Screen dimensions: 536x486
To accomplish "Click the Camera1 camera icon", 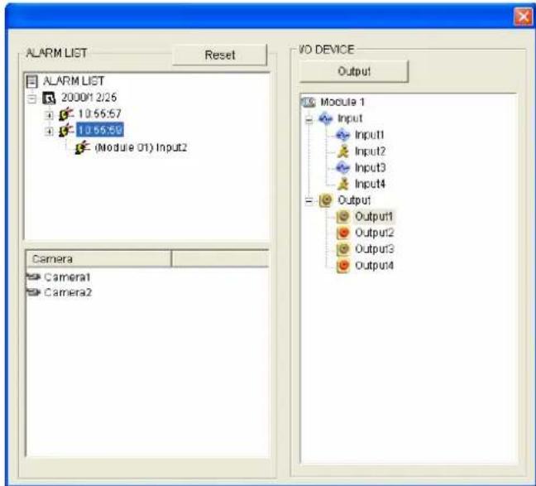I will pos(34,277).
